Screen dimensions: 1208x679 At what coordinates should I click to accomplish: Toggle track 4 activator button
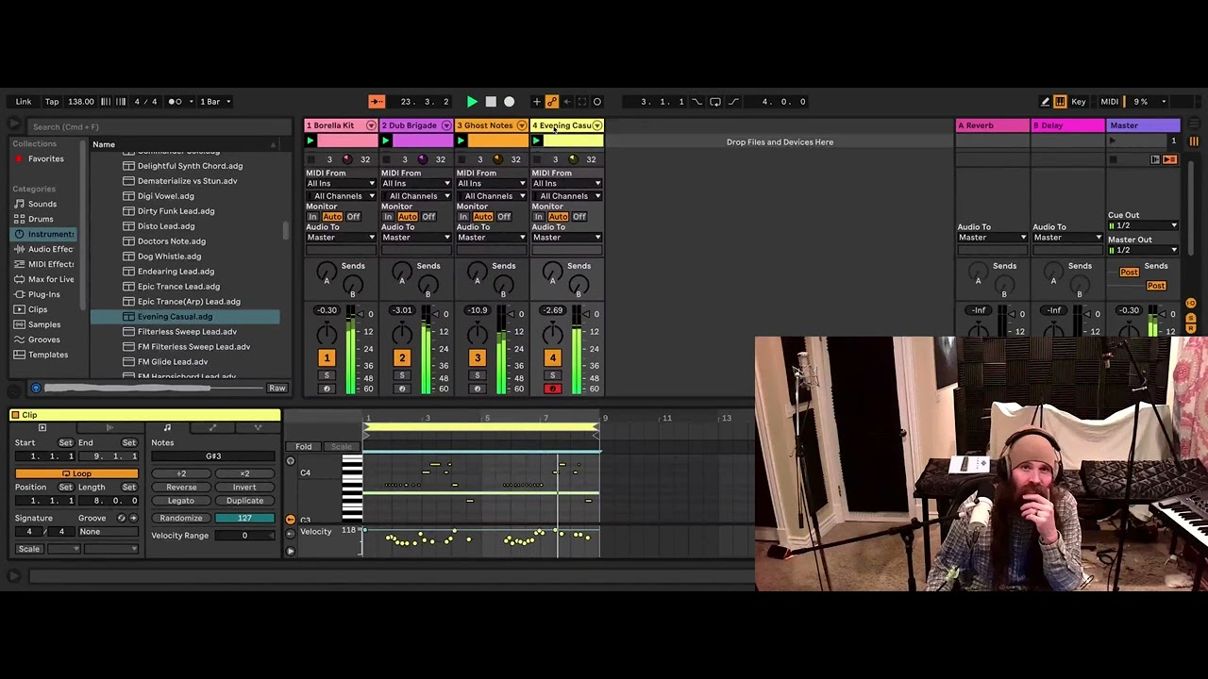553,357
